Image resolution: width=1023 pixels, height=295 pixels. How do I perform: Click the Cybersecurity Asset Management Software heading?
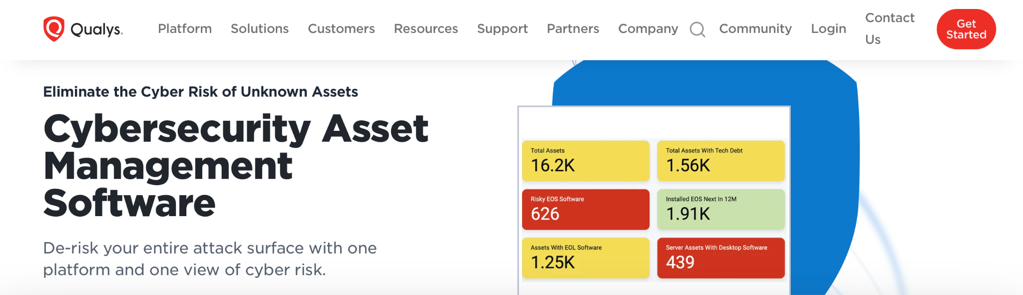236,166
